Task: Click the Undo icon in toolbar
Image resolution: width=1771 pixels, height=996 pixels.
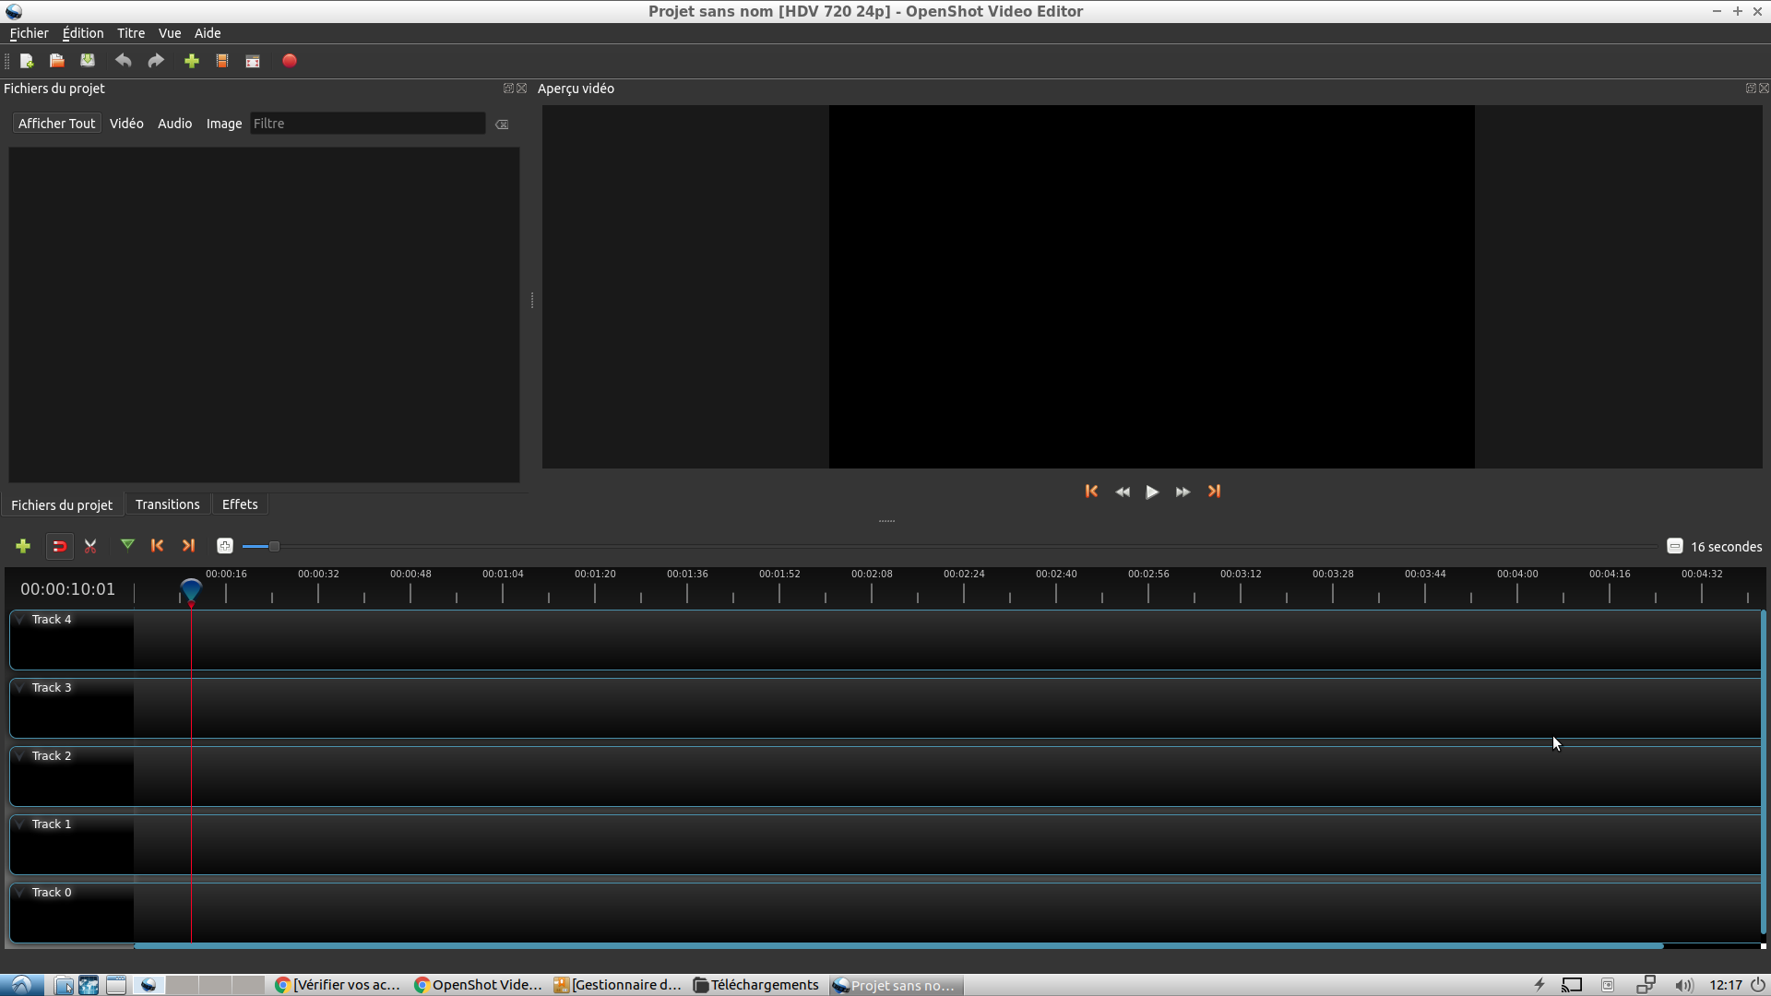Action: [x=122, y=61]
